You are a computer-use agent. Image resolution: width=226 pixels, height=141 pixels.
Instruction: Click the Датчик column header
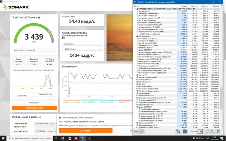pos(136,6)
